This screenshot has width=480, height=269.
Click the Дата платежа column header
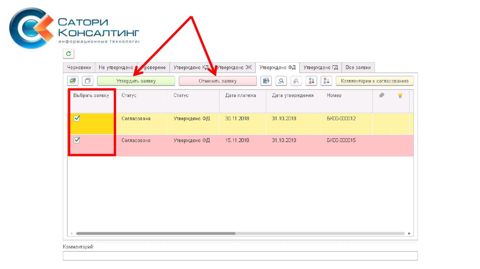240,95
